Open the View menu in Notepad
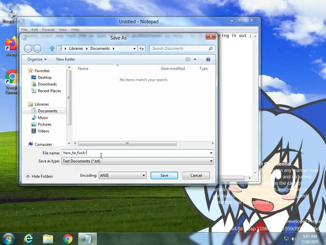The image size is (326, 245). click(63, 30)
